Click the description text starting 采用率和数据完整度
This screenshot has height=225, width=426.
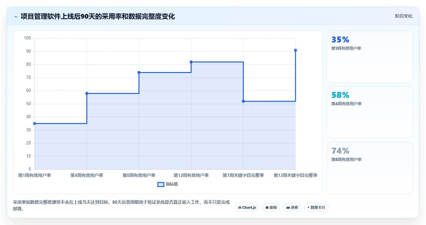121,206
